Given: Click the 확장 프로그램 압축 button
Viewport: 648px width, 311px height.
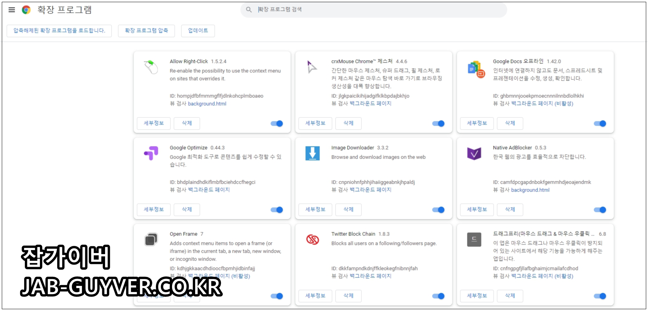Looking at the screenshot, I should (147, 31).
